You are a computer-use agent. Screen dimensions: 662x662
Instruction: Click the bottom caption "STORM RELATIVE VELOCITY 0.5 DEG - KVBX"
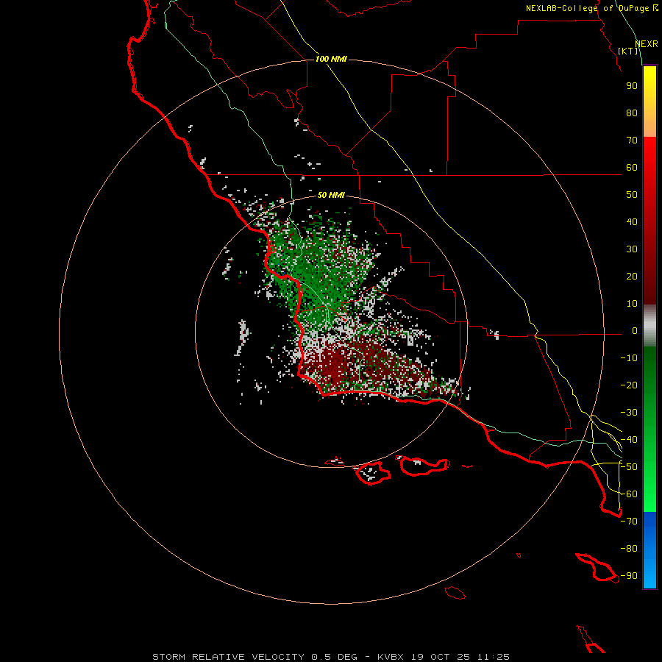tap(278, 657)
